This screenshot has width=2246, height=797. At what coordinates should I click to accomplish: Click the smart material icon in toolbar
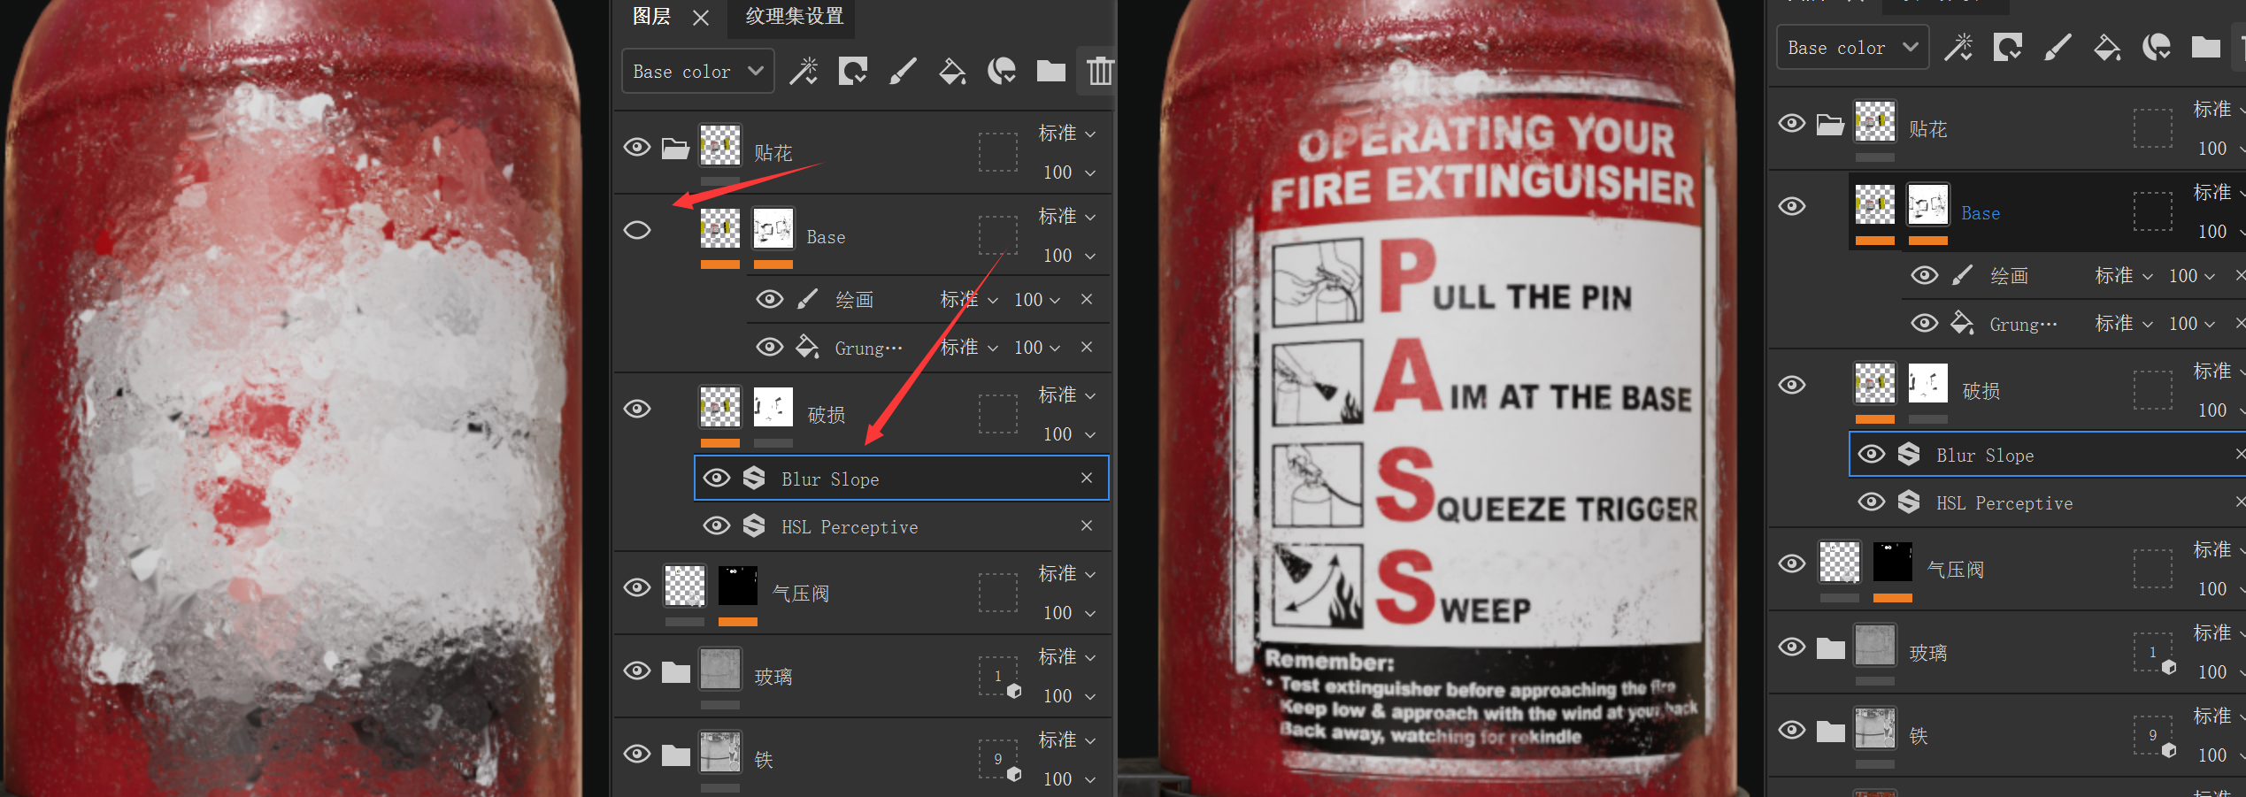[1002, 71]
